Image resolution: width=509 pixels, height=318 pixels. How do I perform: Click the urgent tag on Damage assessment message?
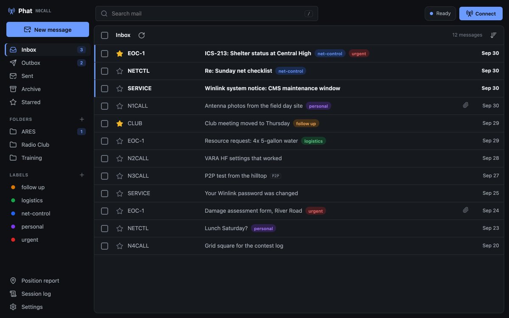[x=316, y=211]
